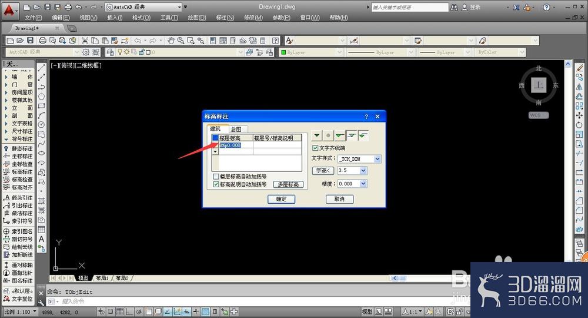Open the 精度 0.000 dropdown
The height and width of the screenshot is (318, 588).
pos(363,184)
